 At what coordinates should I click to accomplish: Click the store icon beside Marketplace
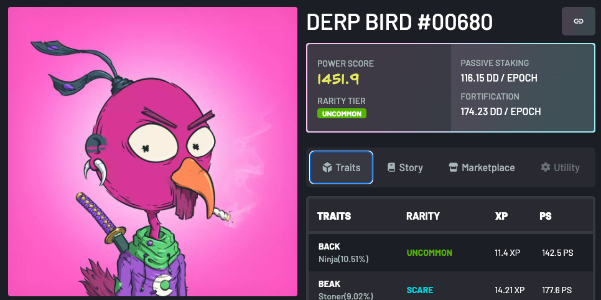[x=454, y=167]
